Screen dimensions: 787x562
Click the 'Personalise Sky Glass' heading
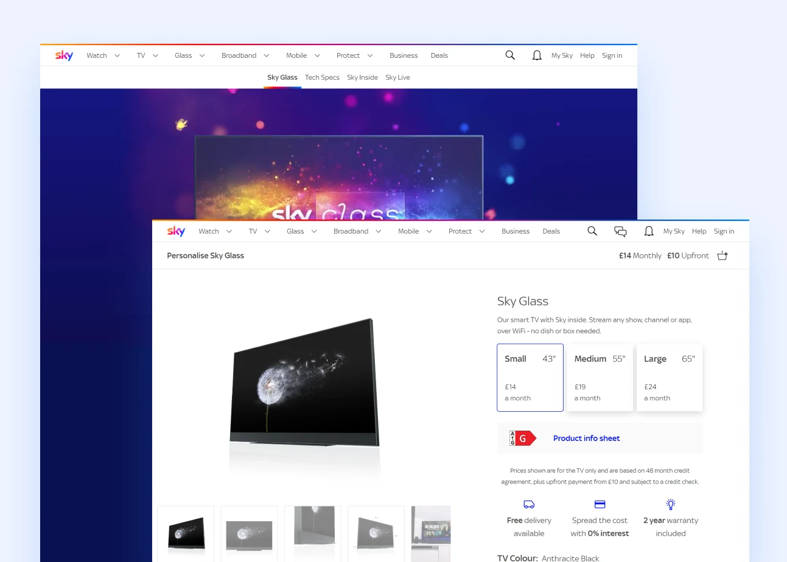[x=206, y=255]
